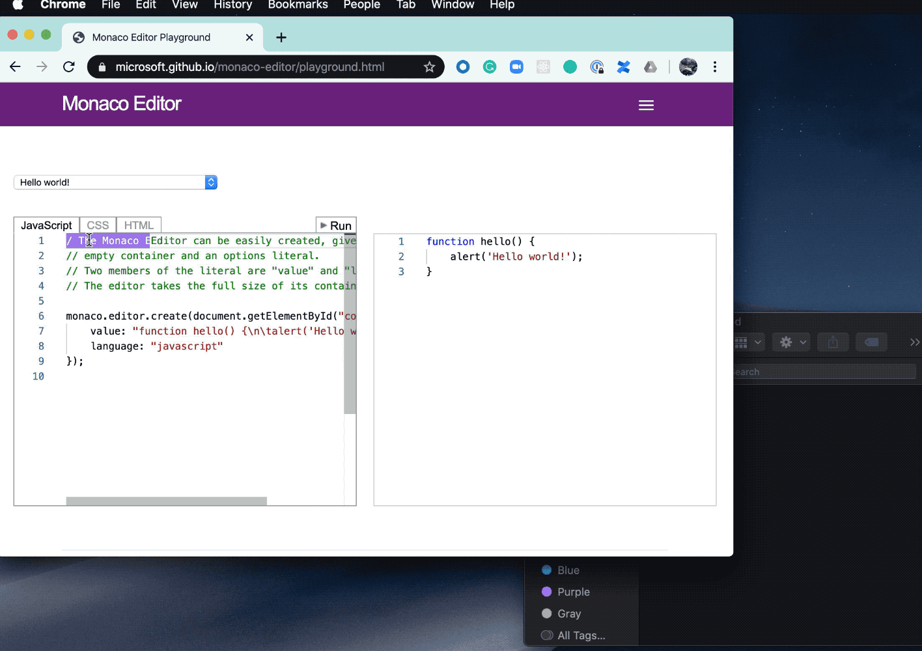This screenshot has height=651, width=922.
Task: Open the Google Drive extension icon
Action: (650, 66)
